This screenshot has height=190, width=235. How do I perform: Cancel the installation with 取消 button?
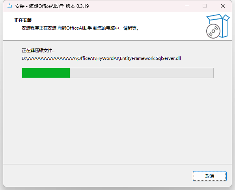[x=210, y=176]
